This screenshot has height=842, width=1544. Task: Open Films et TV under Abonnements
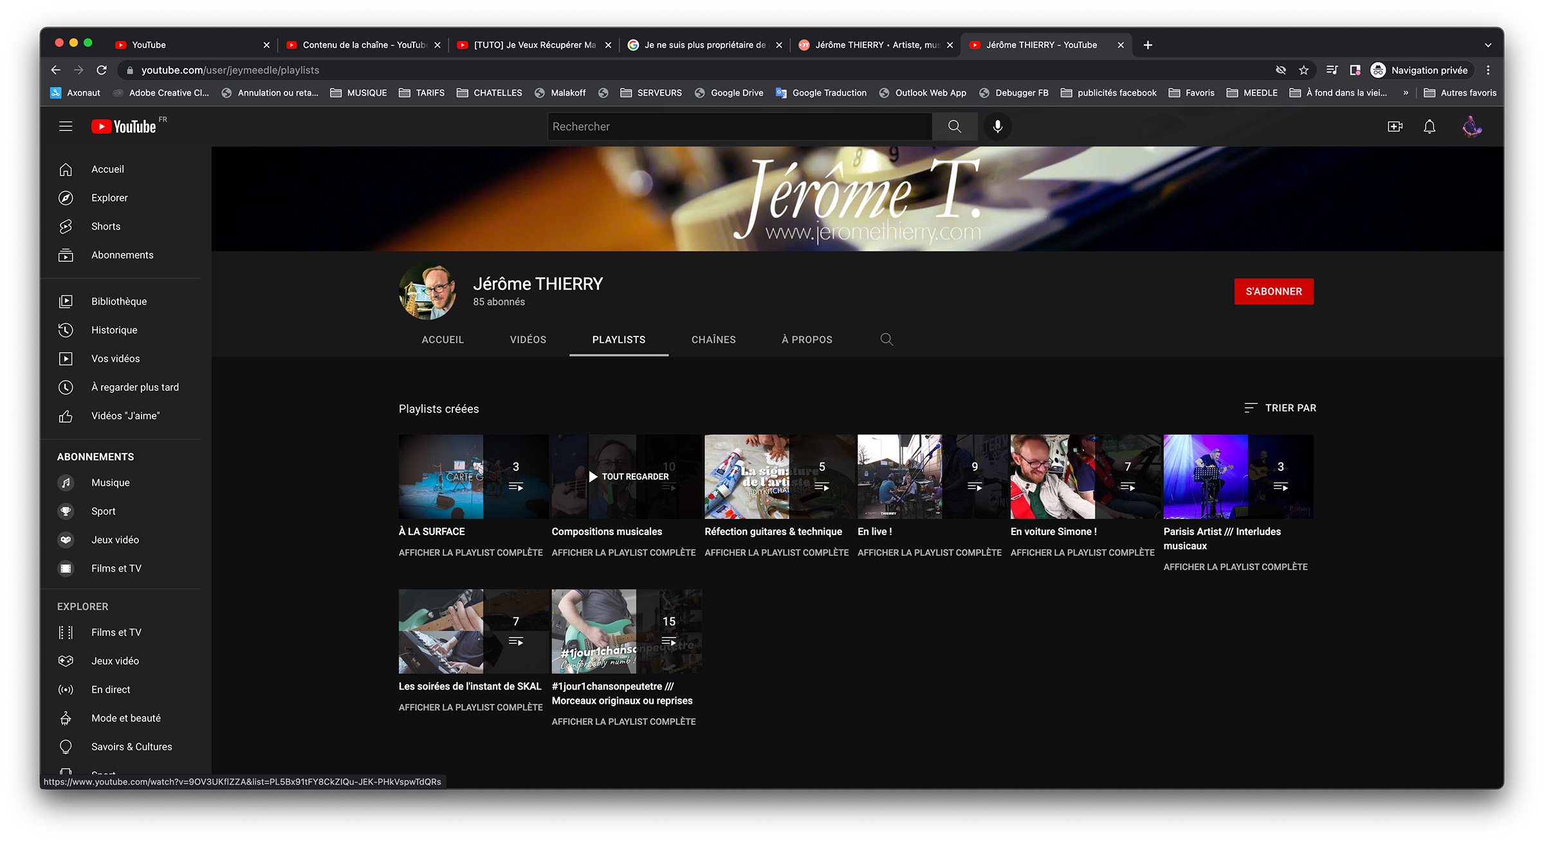pos(126,569)
